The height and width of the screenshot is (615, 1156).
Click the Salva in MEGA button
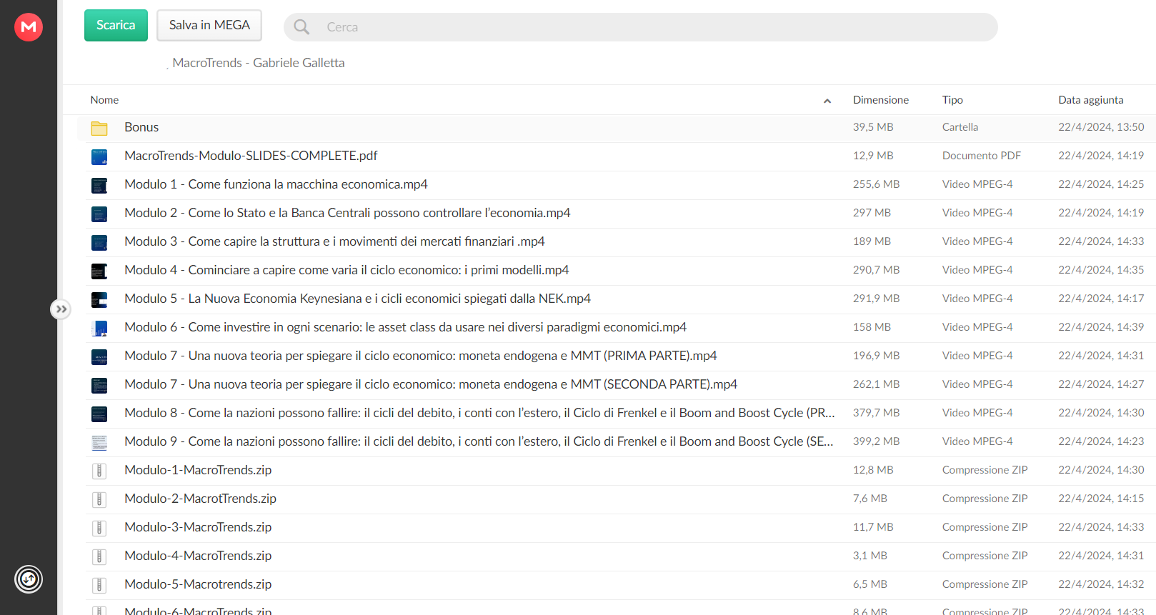click(209, 25)
